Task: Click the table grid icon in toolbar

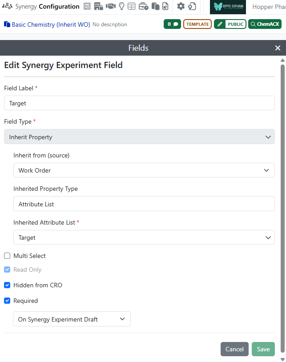Action: tap(132, 6)
